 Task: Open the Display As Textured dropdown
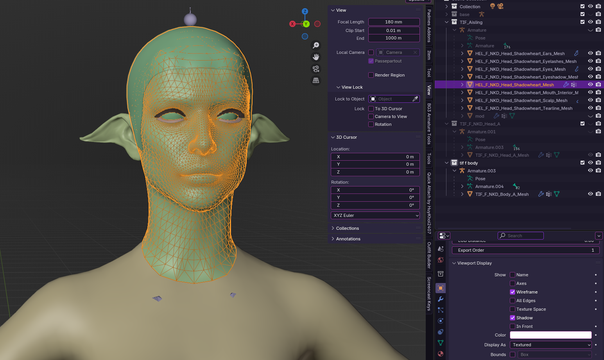(551, 345)
